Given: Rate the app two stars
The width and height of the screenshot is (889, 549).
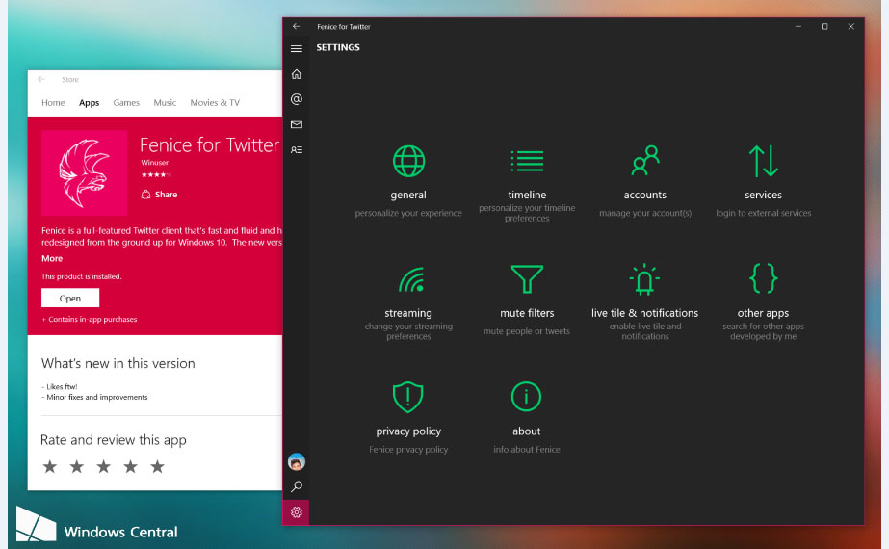Looking at the screenshot, I should click(76, 467).
